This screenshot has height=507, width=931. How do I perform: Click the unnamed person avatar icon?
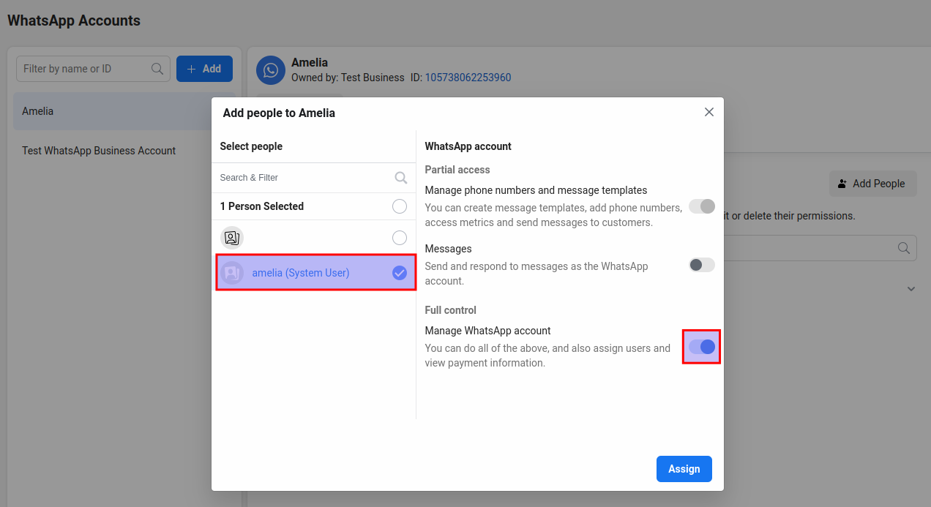tap(232, 238)
